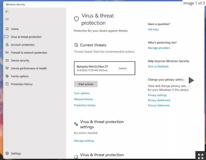Click the Family options people icon
Image resolution: width=206 pixels, height=160 pixels.
coord(7,76)
